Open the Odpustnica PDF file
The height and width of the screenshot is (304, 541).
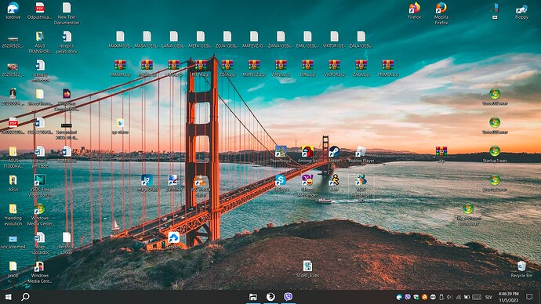(40, 10)
